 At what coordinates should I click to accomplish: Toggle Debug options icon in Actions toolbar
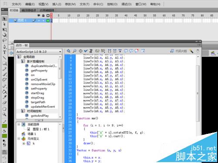click(x=103, y=51)
